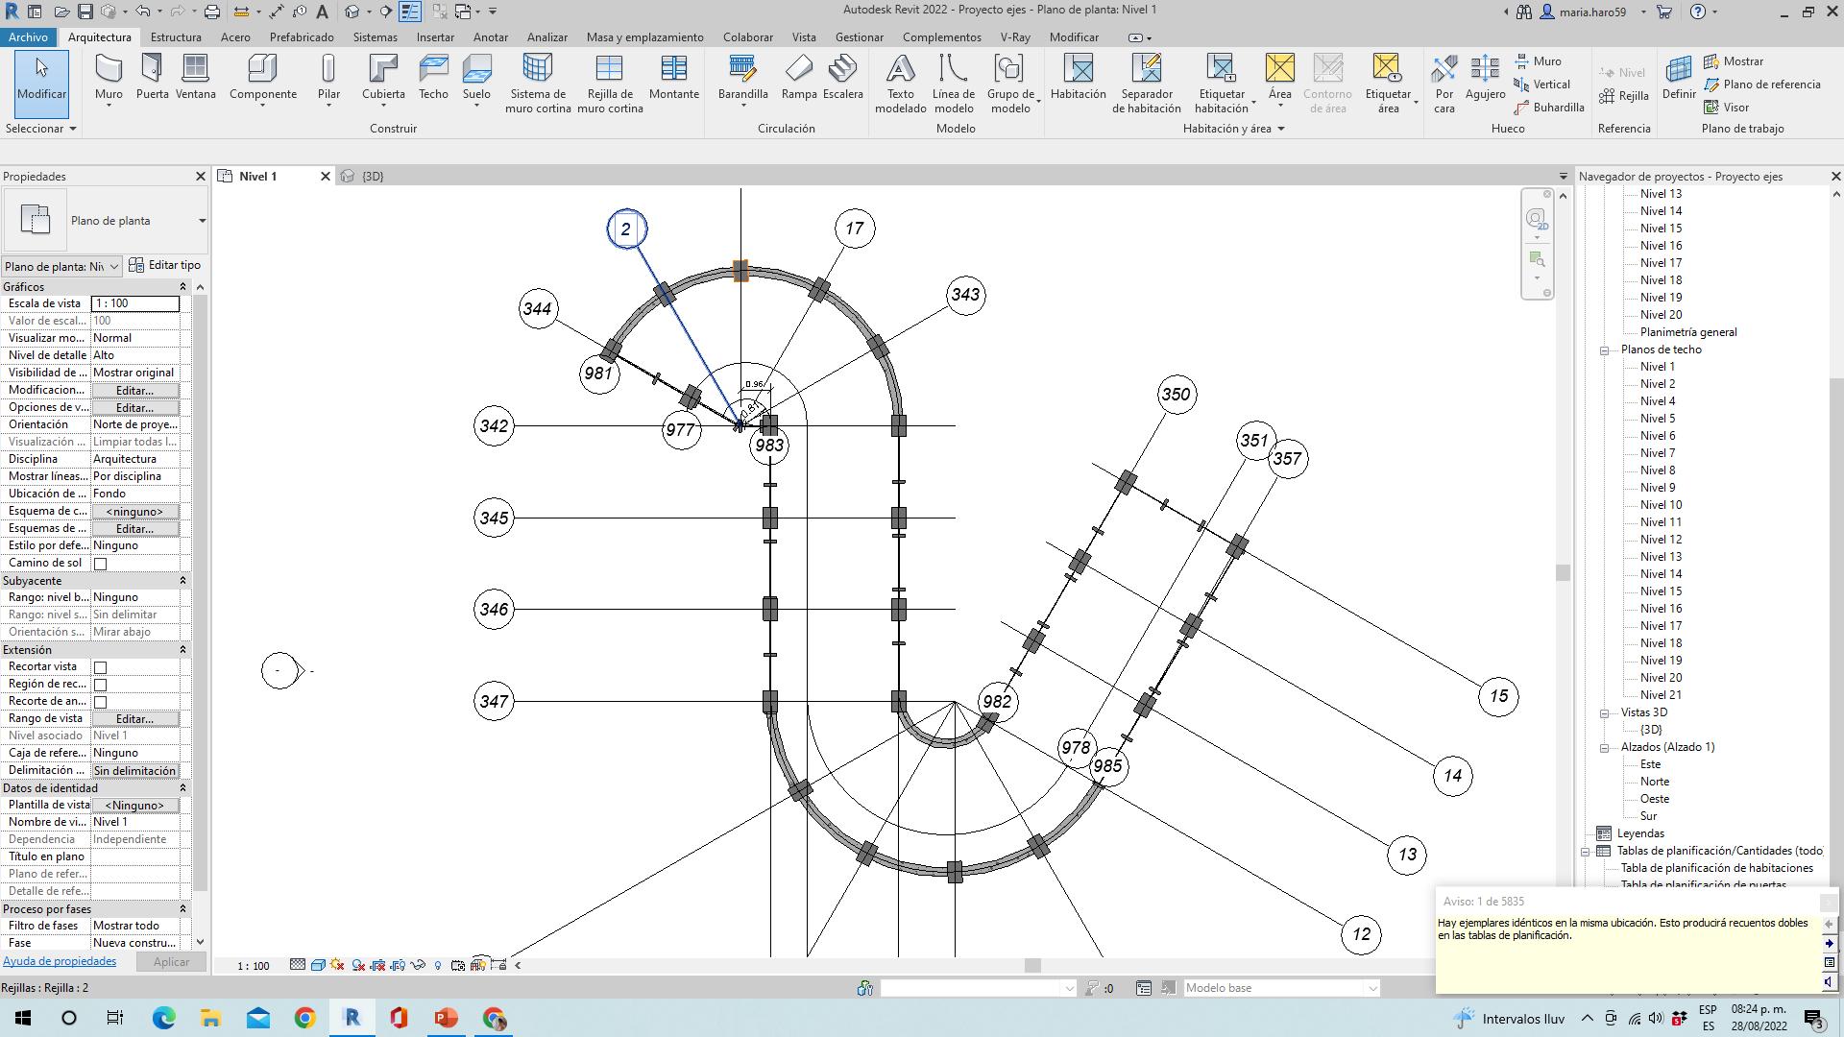Click the Esquema de color <ninguno> button
Viewport: 1844px width, 1037px height.
pos(134,512)
